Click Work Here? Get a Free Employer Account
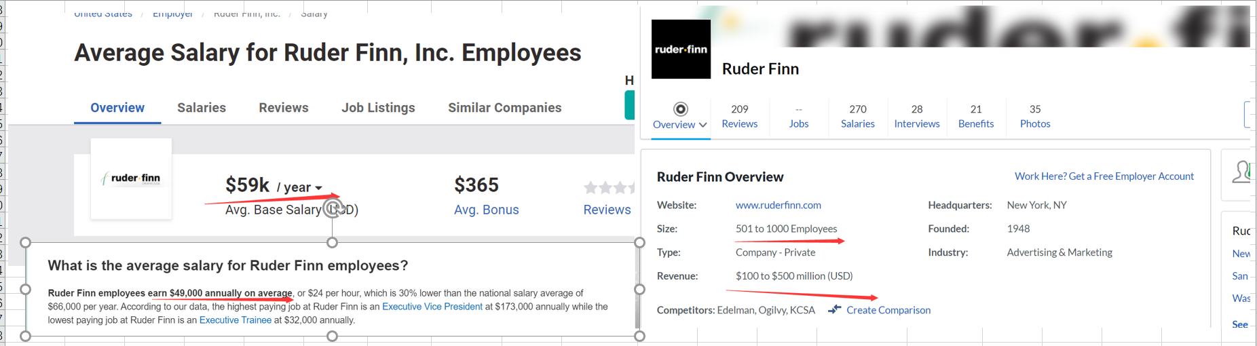 point(1104,176)
